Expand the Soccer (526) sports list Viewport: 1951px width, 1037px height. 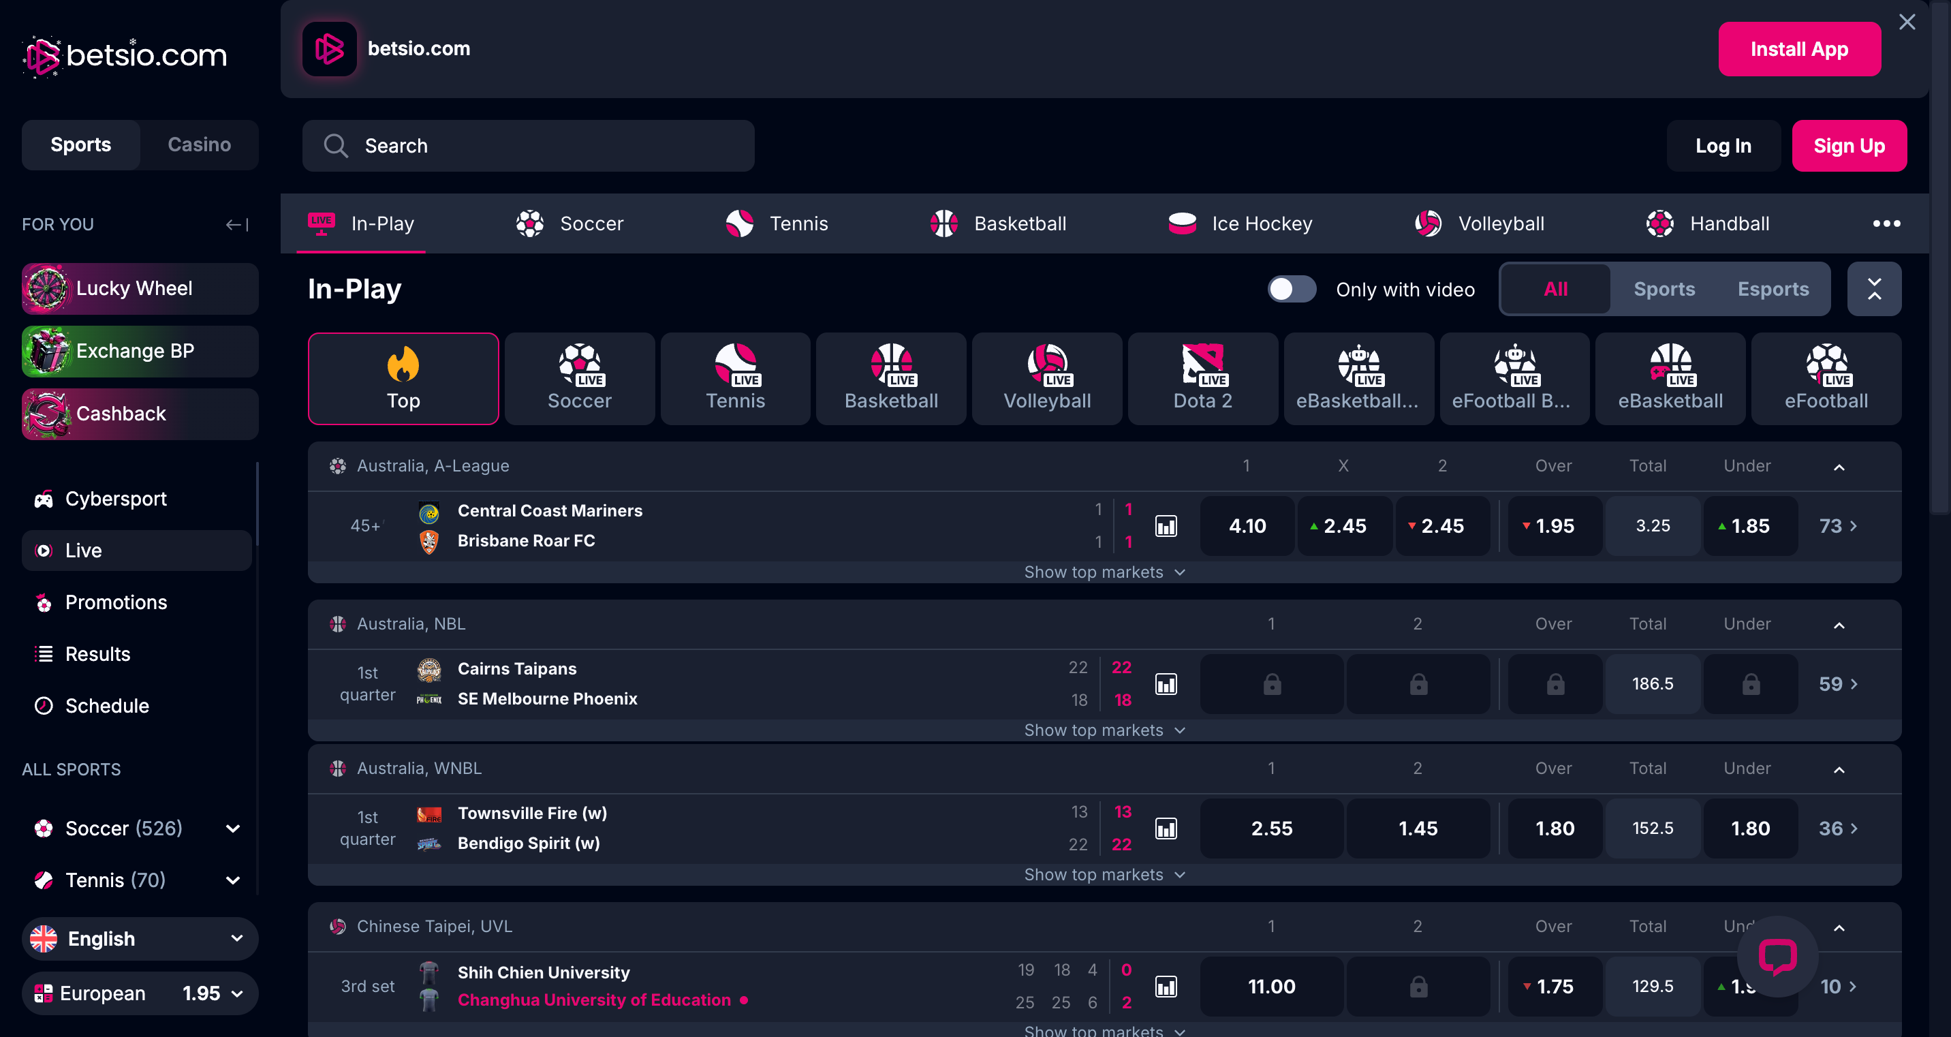click(233, 828)
